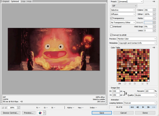Viewport: 159px width, 116px height.
Task: Click the image width field showing 540
Action: coord(116,91)
